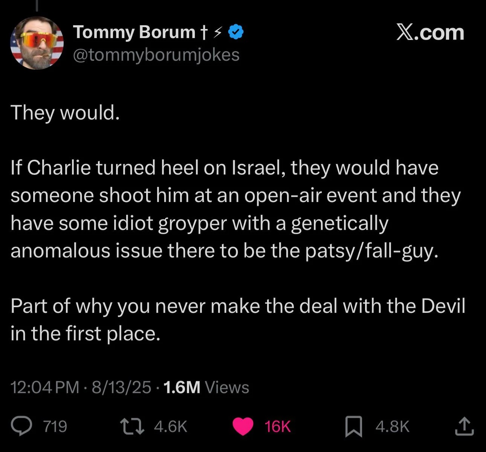The width and height of the screenshot is (486, 452).
Task: Click the 4.8K bookmarks count
Action: click(x=392, y=427)
